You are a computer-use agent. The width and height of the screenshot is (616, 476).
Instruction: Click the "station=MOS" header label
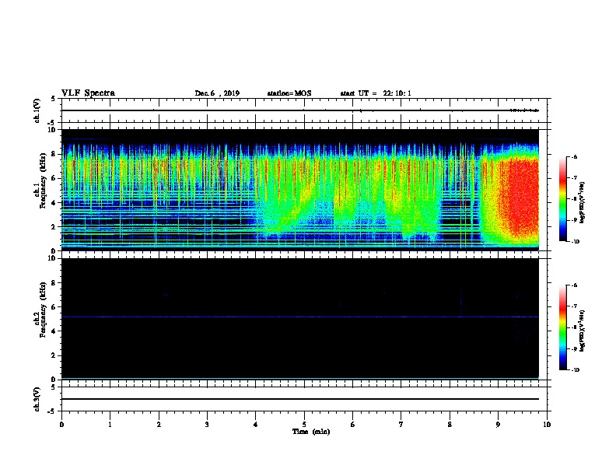pyautogui.click(x=289, y=93)
